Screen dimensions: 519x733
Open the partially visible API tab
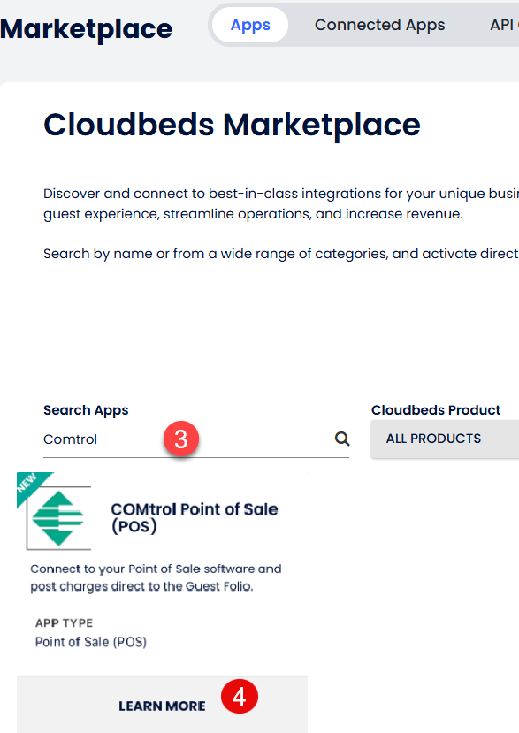[x=504, y=25]
